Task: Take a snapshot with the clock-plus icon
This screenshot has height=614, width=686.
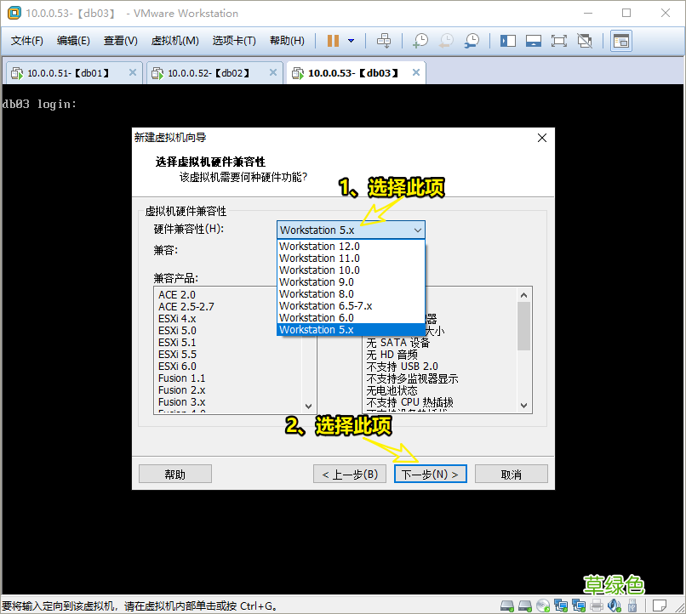Action: pyautogui.click(x=420, y=41)
